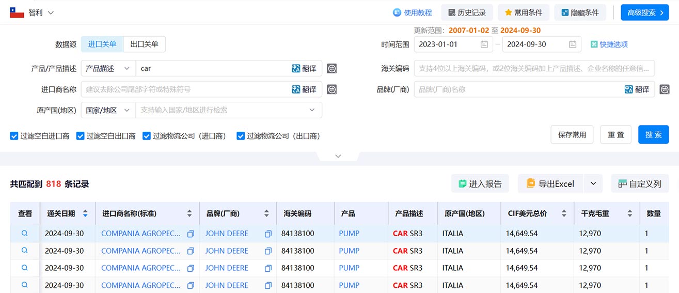
Task: Open 快捷选项 quick date options
Action: [x=609, y=44]
